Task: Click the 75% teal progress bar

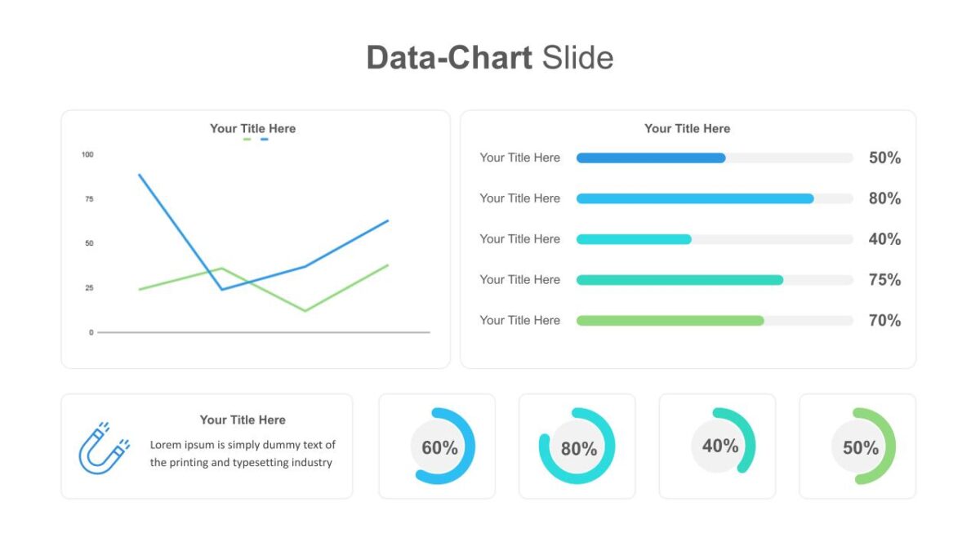Action: [715, 280]
